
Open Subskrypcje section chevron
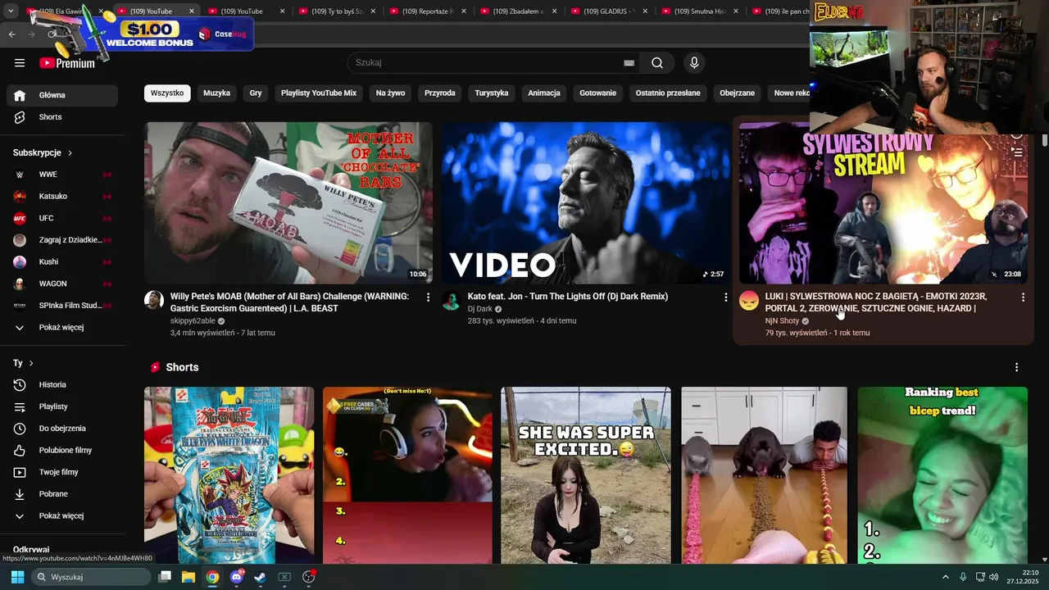pyautogui.click(x=70, y=153)
